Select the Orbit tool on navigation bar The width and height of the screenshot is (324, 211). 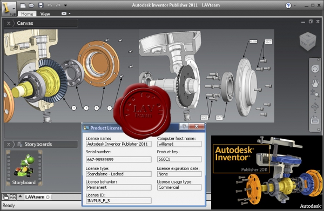(x=315, y=106)
